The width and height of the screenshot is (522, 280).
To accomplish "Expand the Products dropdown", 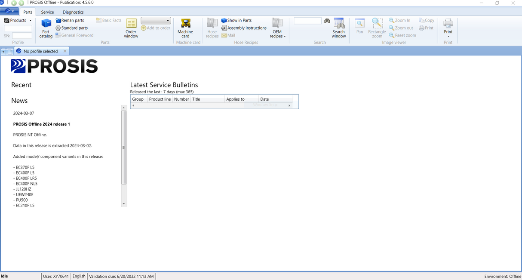I will coord(18,20).
